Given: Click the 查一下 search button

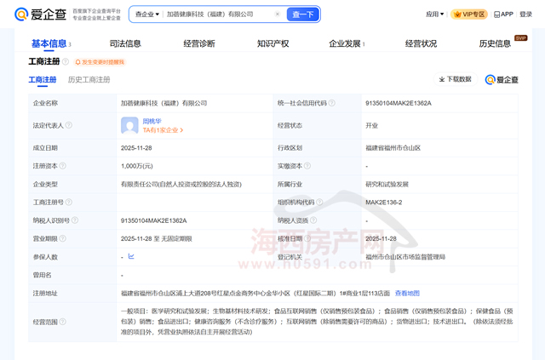Looking at the screenshot, I should [x=302, y=14].
